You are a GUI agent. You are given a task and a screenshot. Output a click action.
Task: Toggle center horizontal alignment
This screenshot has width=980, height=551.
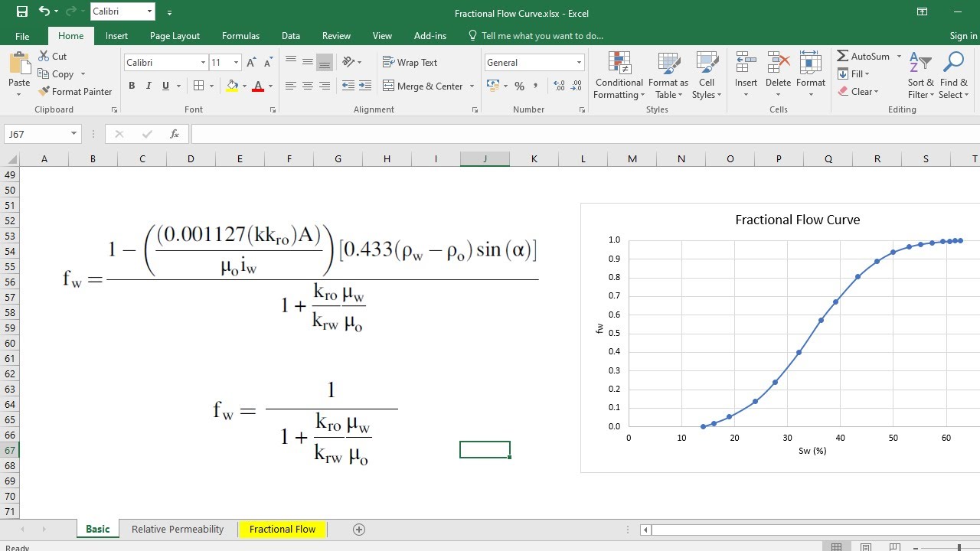pyautogui.click(x=307, y=86)
